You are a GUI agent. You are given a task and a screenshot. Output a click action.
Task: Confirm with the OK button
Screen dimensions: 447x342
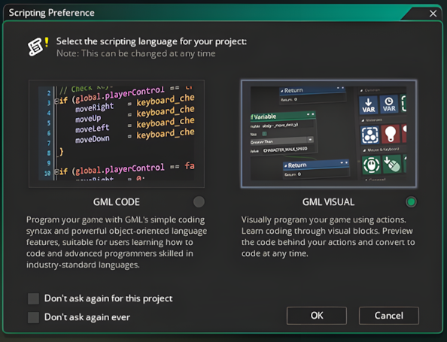(316, 316)
